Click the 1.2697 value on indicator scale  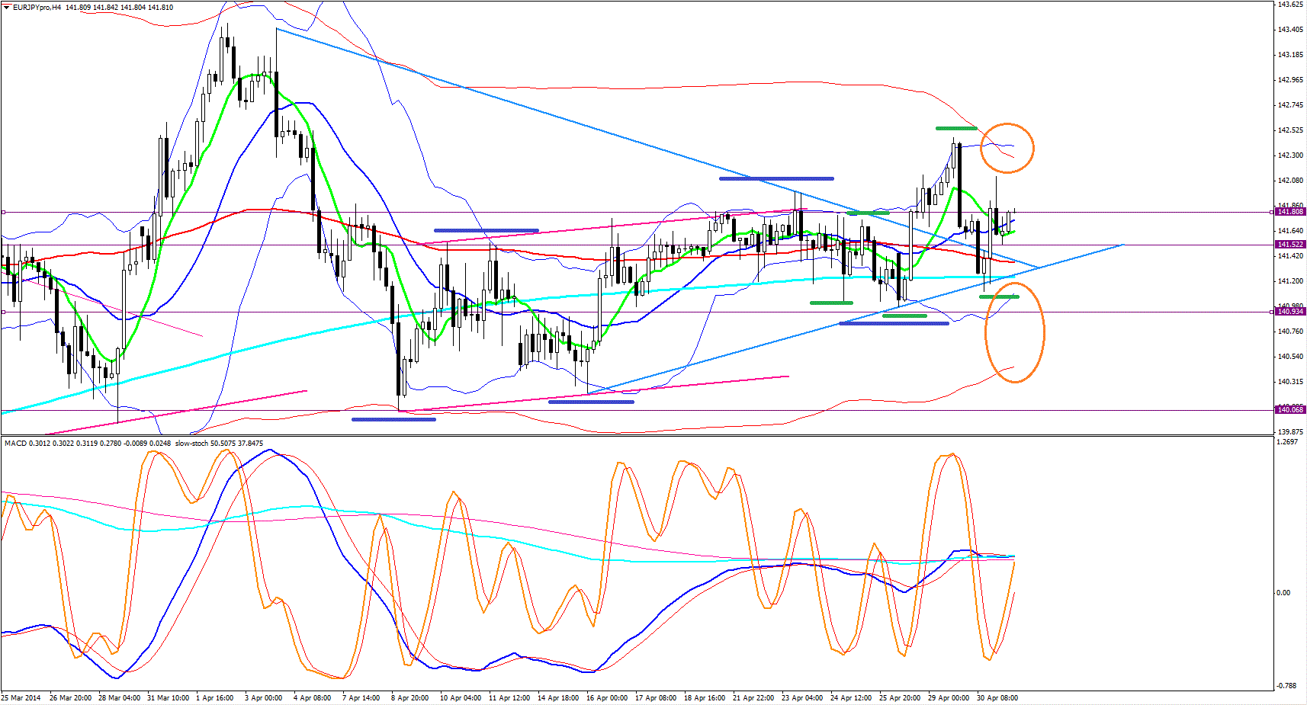(1287, 442)
